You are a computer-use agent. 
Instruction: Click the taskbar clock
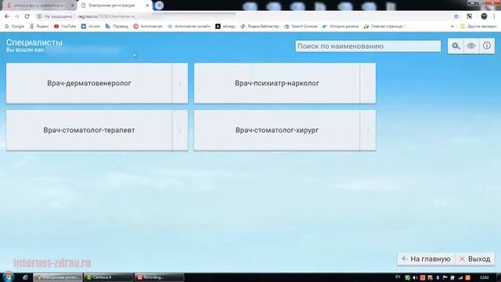click(x=485, y=277)
